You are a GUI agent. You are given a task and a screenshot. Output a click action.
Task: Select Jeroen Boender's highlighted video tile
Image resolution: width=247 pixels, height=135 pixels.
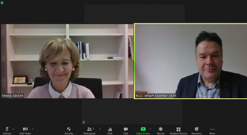191,60
